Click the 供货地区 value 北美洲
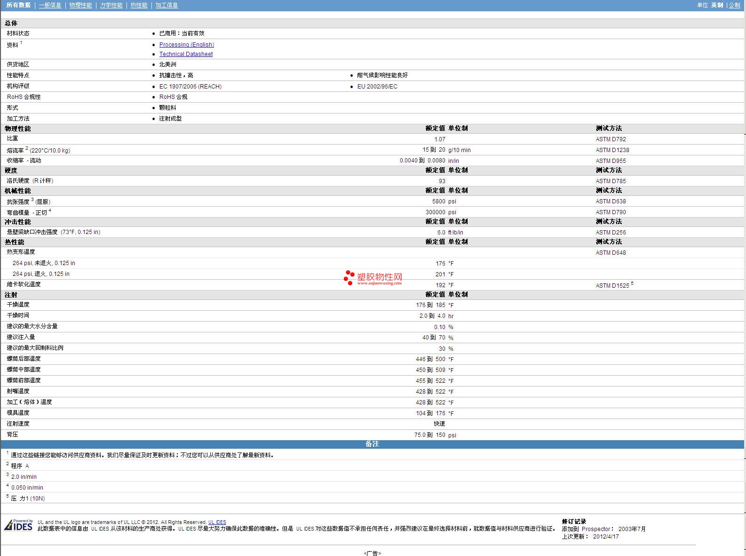This screenshot has width=746, height=556. click(x=167, y=64)
